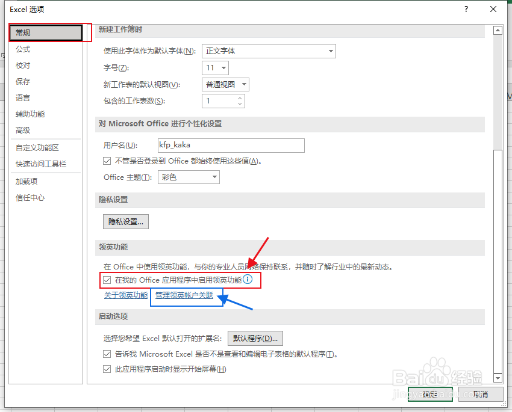Click the scrollbar up arrow

point(498,31)
